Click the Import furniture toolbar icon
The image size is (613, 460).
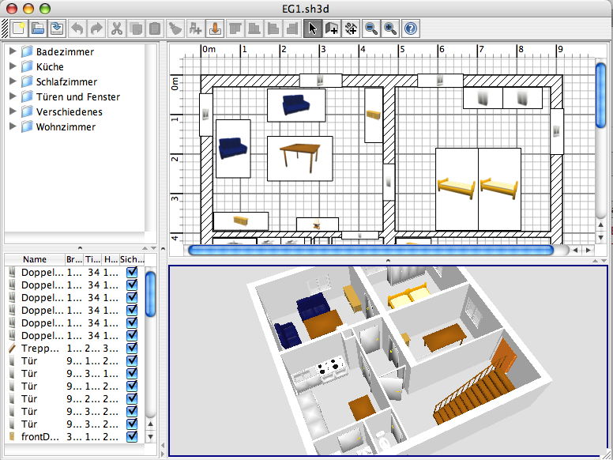215,29
